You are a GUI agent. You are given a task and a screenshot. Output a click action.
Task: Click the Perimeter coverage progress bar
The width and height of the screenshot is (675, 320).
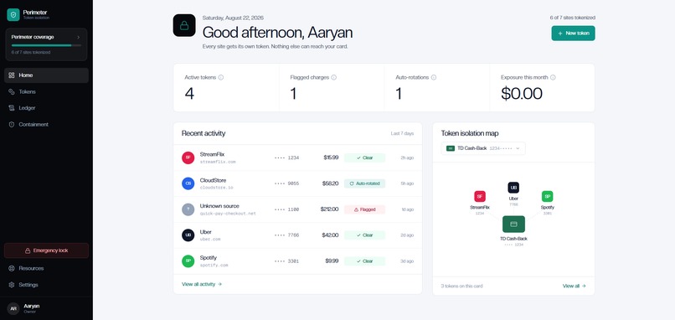click(46, 45)
